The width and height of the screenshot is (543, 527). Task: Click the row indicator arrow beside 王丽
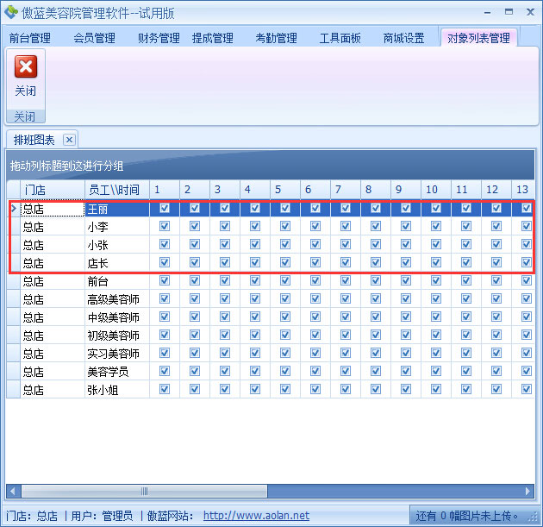click(x=13, y=209)
